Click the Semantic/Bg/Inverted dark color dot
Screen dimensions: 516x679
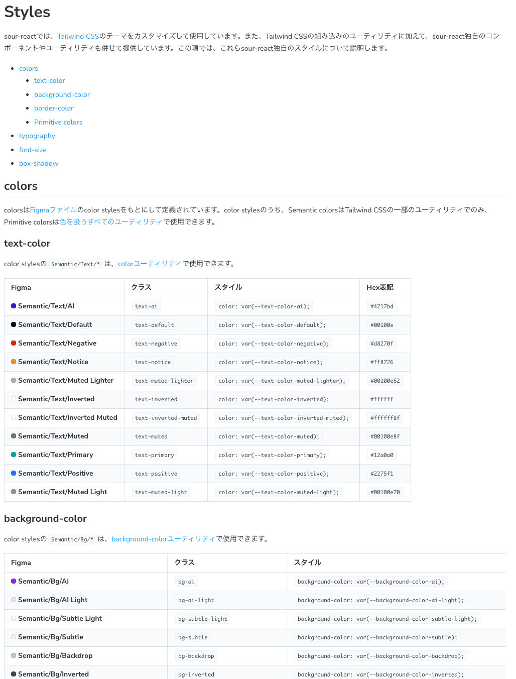click(14, 674)
